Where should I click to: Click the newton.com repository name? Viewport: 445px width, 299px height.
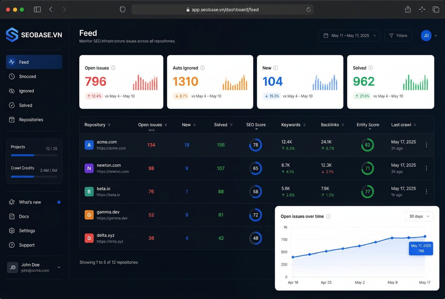point(109,165)
